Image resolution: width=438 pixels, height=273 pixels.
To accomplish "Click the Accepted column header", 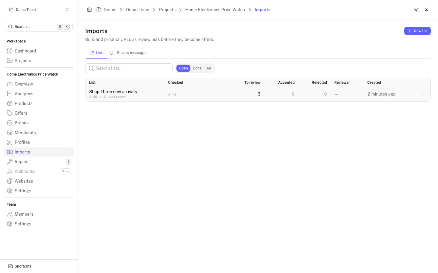I will click(286, 83).
